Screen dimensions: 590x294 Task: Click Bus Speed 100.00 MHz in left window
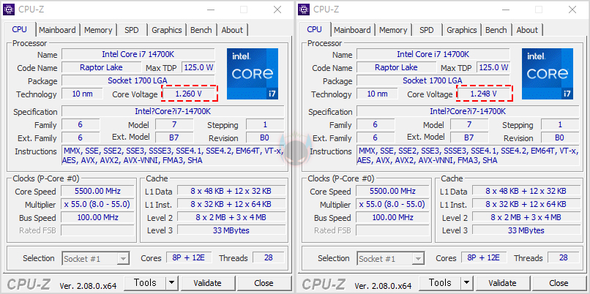click(97, 217)
